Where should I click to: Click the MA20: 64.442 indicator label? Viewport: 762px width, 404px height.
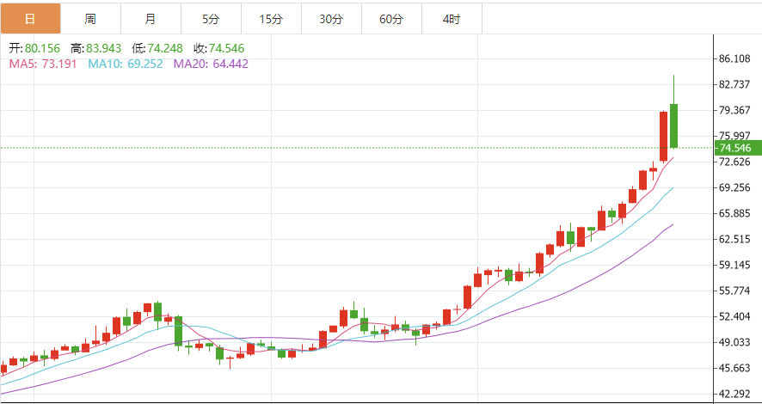point(211,64)
